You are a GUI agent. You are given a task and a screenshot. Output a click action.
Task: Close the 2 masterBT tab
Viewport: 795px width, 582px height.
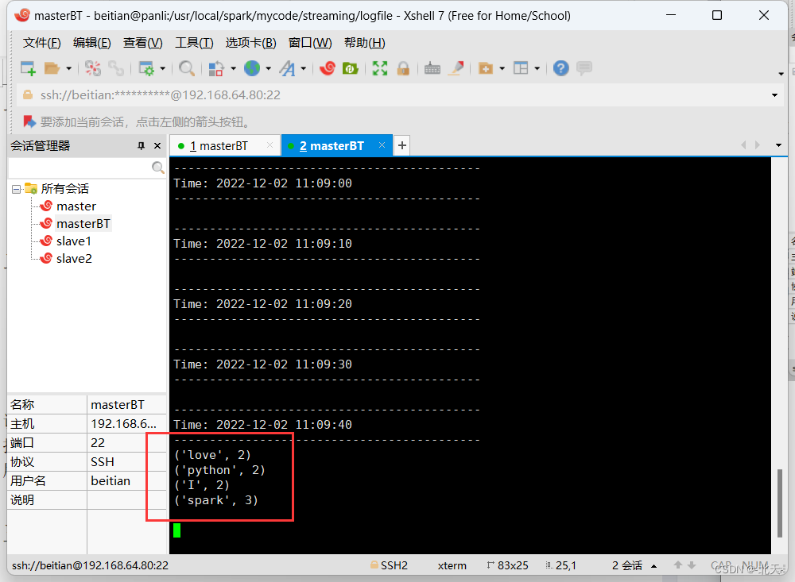(382, 145)
